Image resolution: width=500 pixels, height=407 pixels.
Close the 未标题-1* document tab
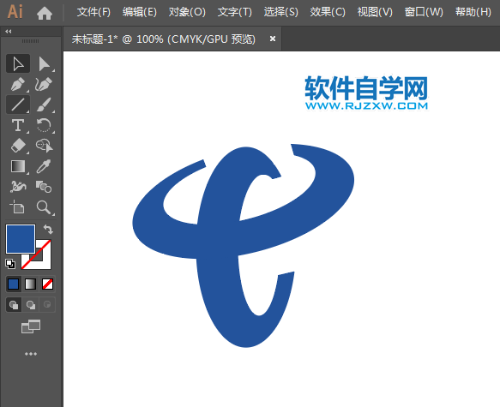(x=273, y=39)
